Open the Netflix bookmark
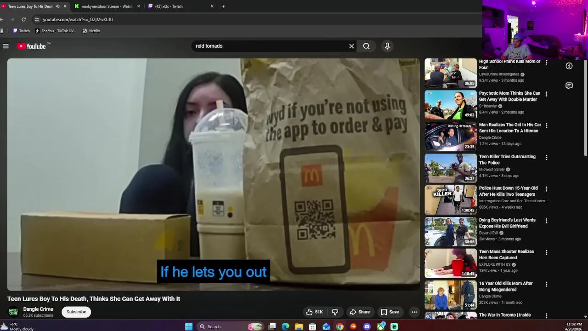The image size is (588, 331). [x=91, y=31]
